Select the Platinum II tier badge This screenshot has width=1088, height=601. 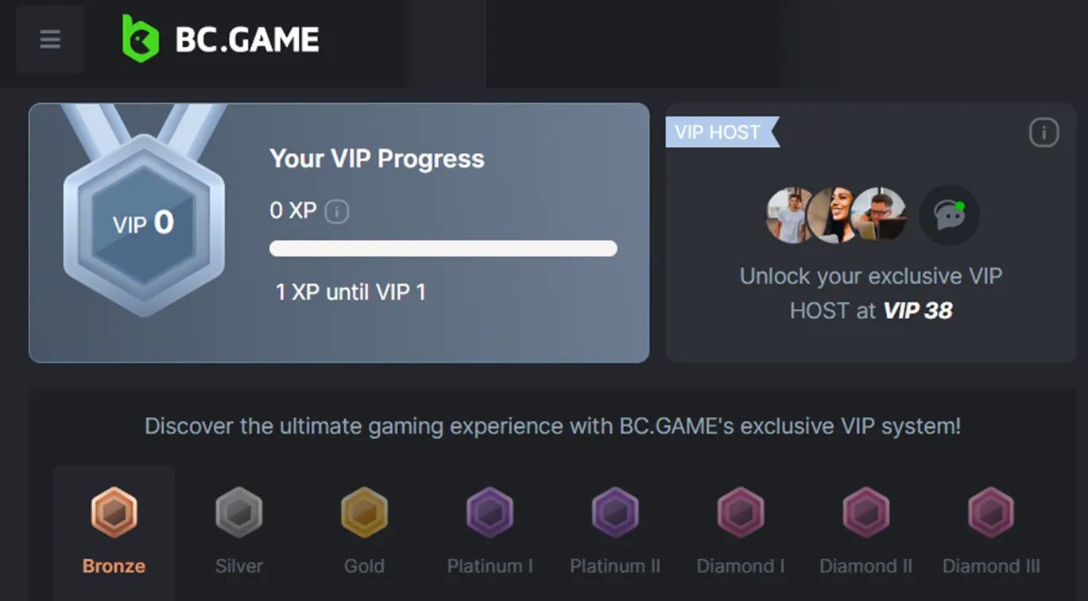tap(615, 511)
